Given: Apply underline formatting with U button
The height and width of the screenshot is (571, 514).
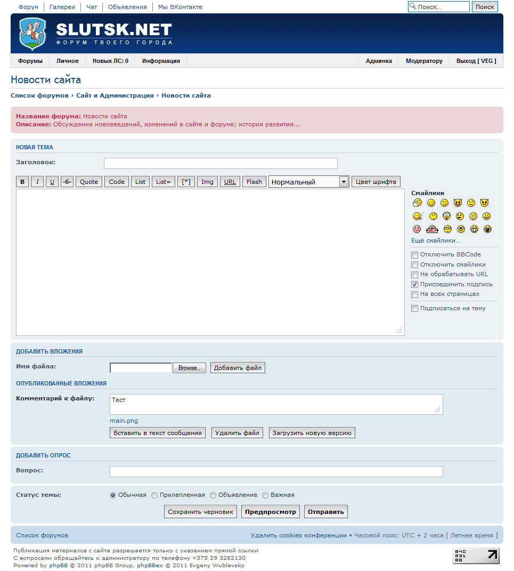Looking at the screenshot, I should pyautogui.click(x=52, y=182).
